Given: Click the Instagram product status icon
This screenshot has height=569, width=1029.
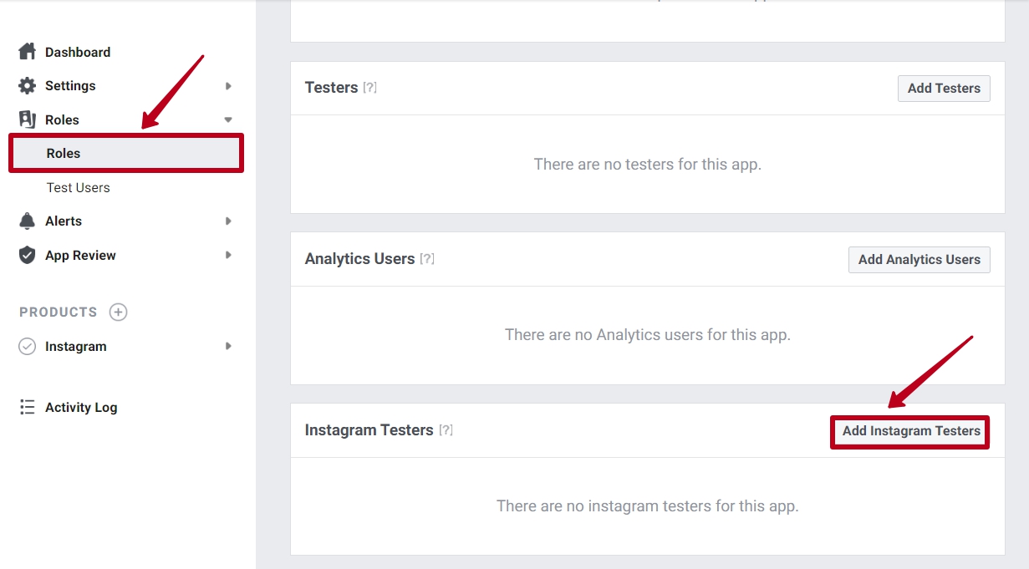Looking at the screenshot, I should point(26,346).
